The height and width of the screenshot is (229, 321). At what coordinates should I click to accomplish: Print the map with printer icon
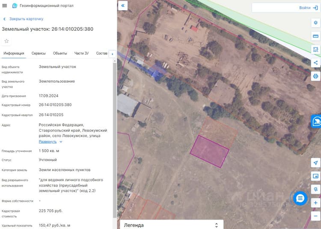coord(315,76)
